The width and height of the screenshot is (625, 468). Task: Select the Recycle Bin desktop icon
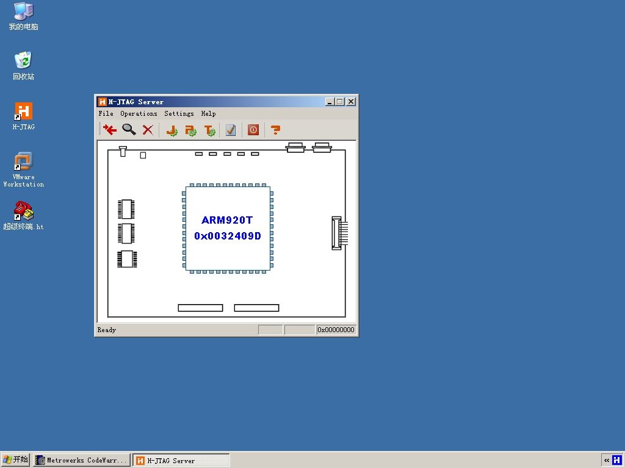coord(24,66)
